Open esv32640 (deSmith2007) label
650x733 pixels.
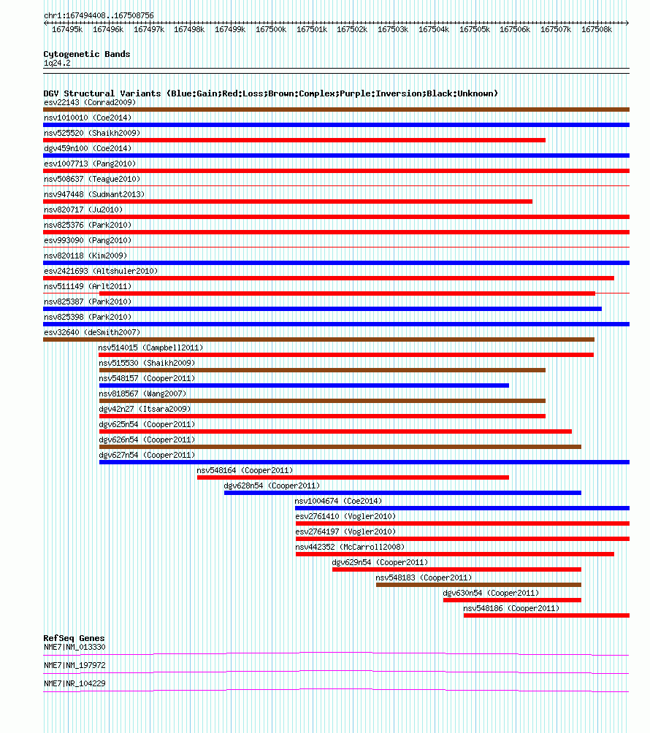click(x=92, y=332)
